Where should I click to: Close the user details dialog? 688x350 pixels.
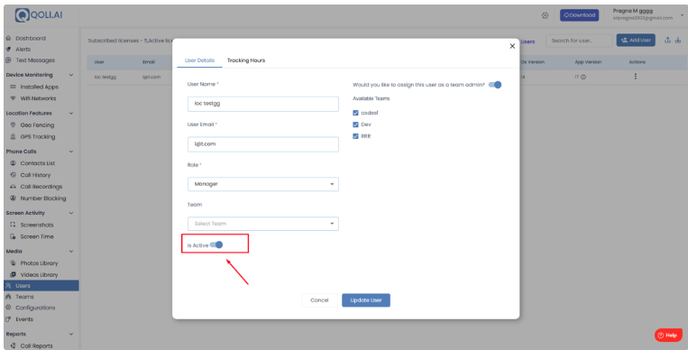coord(512,46)
